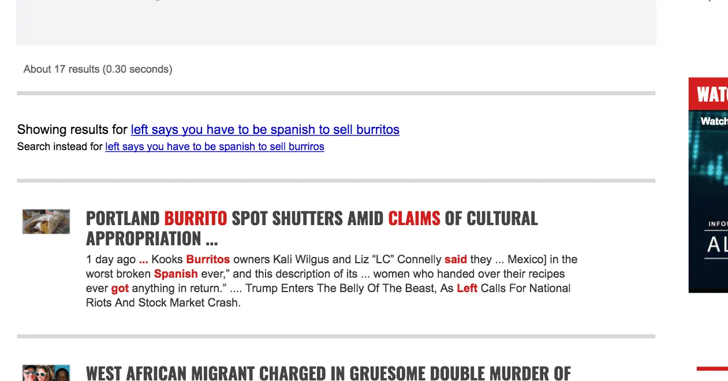The image size is (728, 381).
Task: Click the small "INFOW" label in the ad
Action: coord(718,224)
